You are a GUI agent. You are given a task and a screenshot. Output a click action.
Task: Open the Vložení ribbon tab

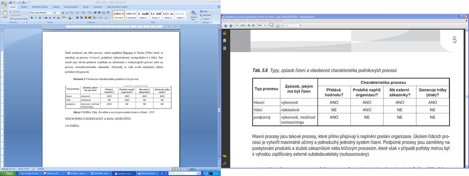(24, 7)
